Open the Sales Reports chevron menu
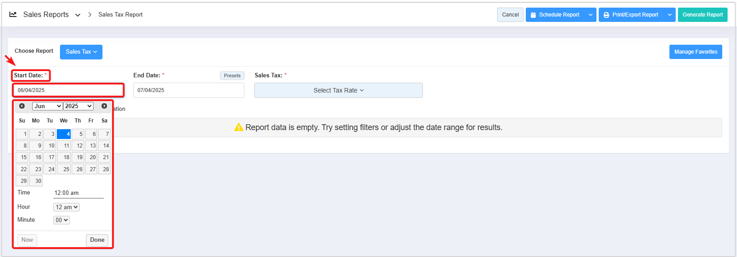This screenshot has height=257, width=737. pyautogui.click(x=78, y=15)
